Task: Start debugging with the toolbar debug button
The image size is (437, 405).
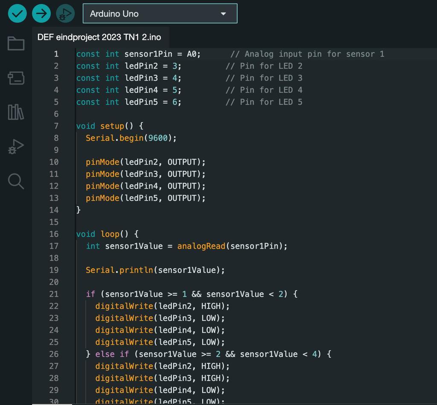Action: 65,13
